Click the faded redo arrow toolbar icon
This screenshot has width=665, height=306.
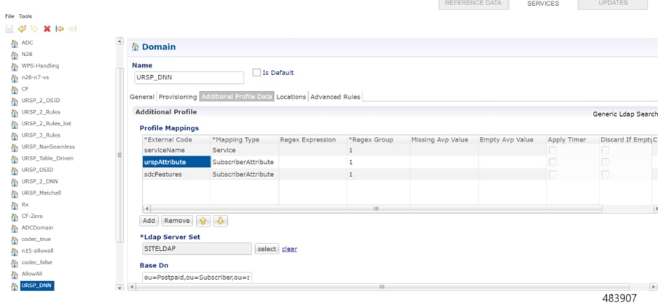coord(34,29)
